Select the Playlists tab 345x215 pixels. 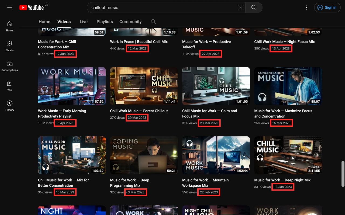tap(105, 22)
